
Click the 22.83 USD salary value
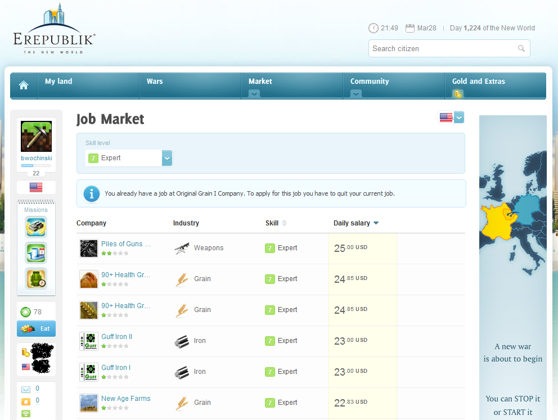pyautogui.click(x=351, y=403)
